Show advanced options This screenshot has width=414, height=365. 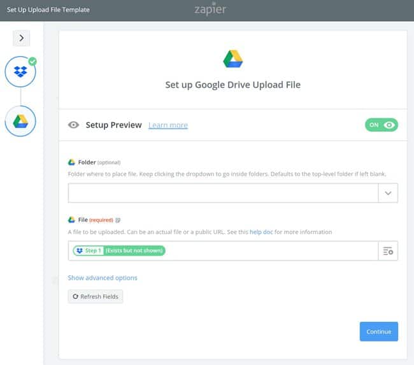(103, 278)
